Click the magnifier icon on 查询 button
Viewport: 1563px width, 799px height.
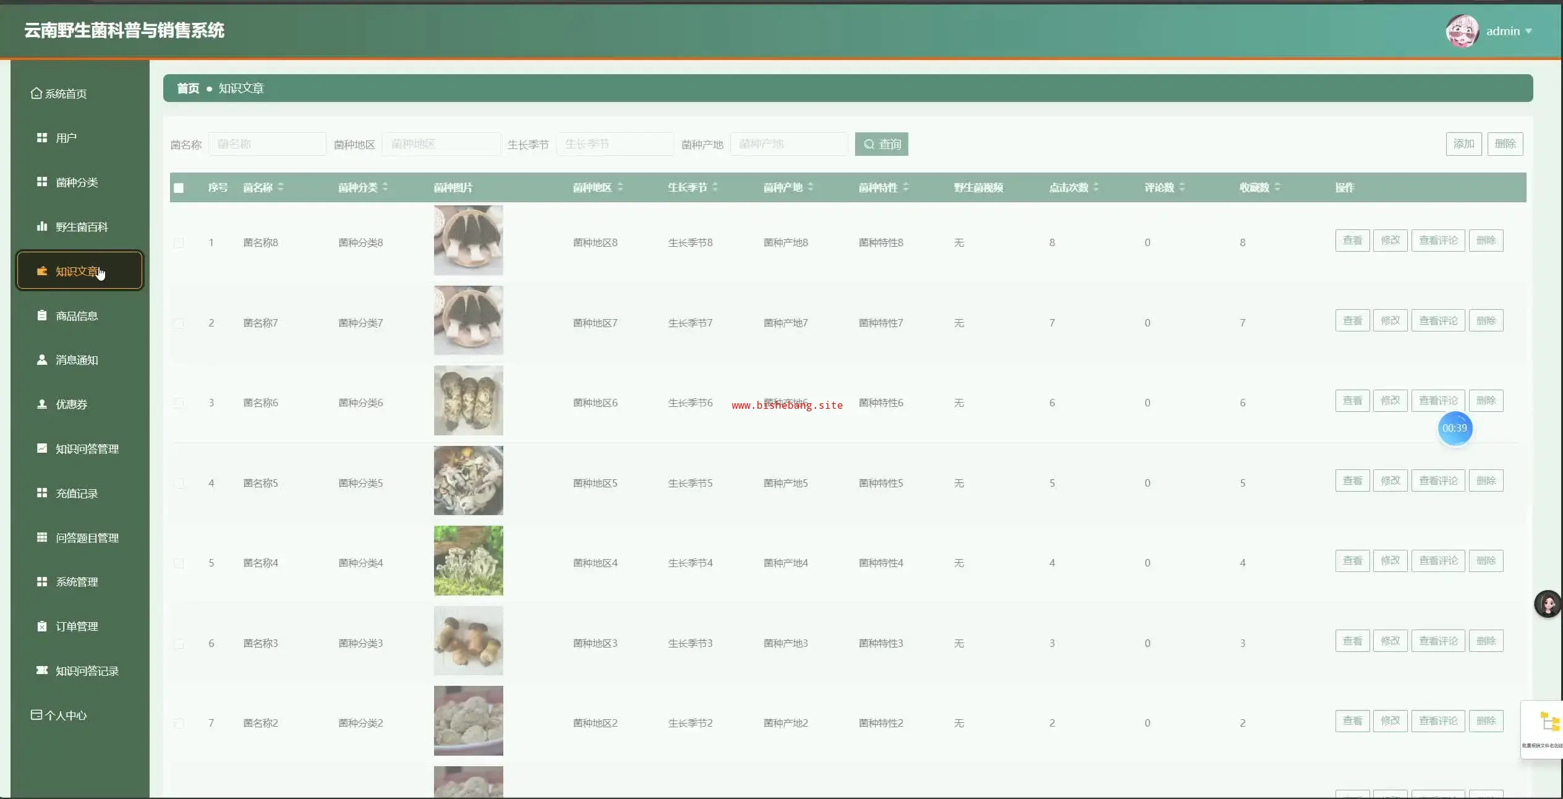tap(869, 144)
